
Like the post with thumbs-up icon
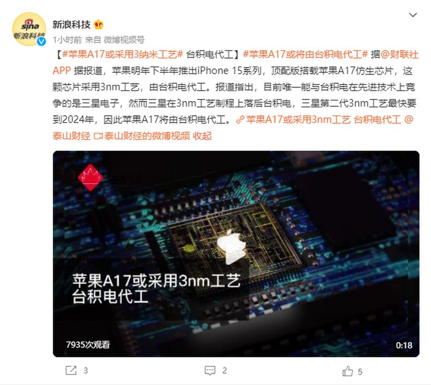click(348, 371)
